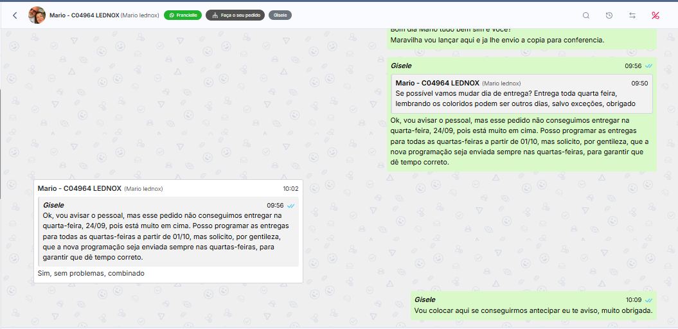
Task: Click the gray Gisele tag in header
Action: pyautogui.click(x=280, y=15)
